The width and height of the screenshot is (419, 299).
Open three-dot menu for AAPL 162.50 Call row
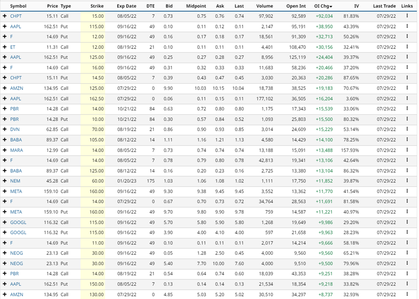[407, 98]
